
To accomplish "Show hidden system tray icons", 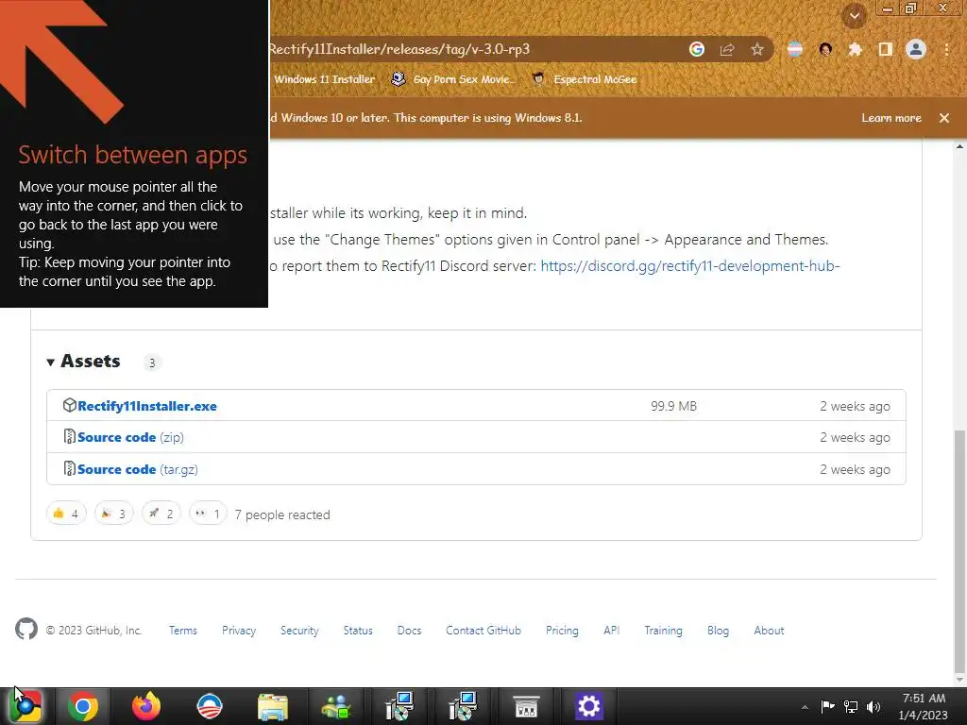I will (805, 707).
